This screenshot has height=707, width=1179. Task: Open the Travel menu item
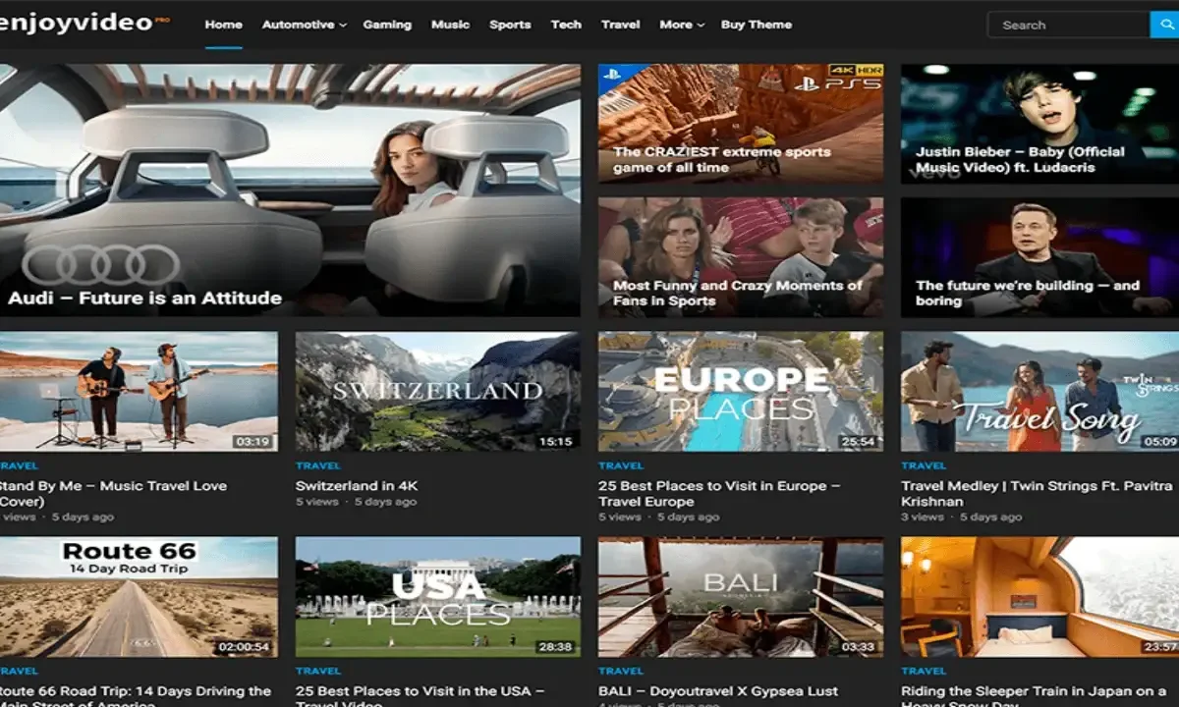click(x=621, y=25)
